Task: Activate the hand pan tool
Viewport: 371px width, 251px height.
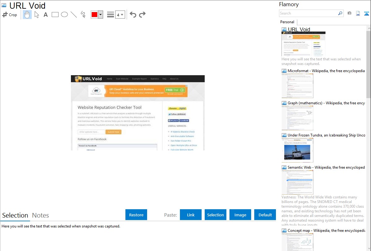Action: (27, 15)
